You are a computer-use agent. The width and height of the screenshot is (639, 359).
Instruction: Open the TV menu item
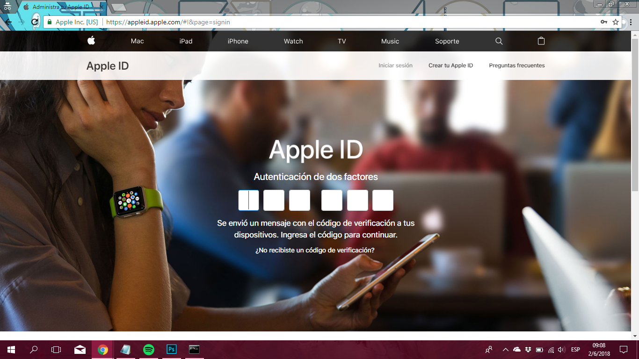pos(342,41)
